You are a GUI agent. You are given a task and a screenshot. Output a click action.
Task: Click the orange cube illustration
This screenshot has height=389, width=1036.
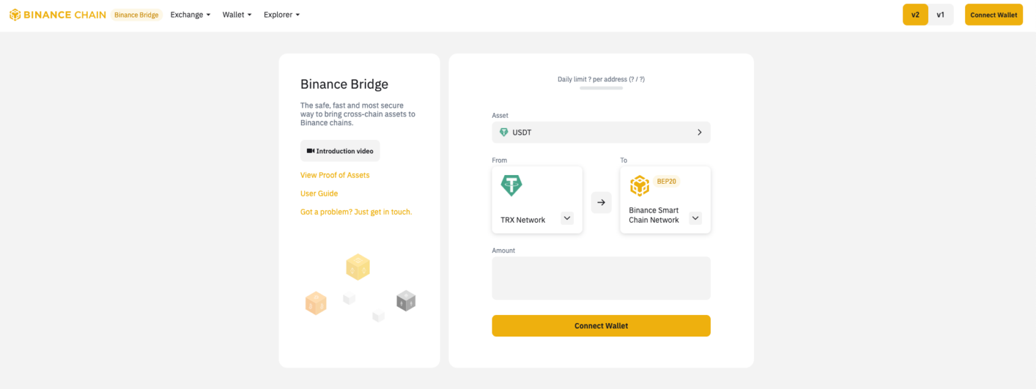click(316, 303)
